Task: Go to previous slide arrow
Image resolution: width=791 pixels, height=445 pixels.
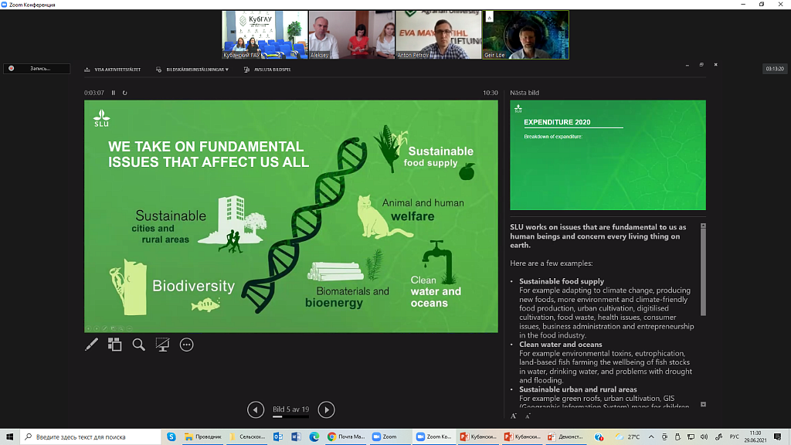Action: click(256, 409)
